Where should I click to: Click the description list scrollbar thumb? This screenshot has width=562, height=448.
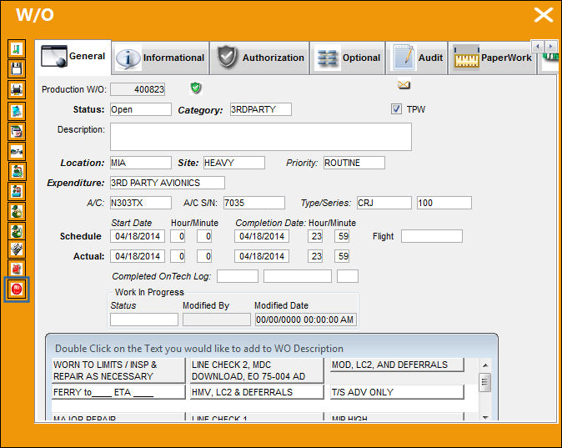(x=485, y=382)
